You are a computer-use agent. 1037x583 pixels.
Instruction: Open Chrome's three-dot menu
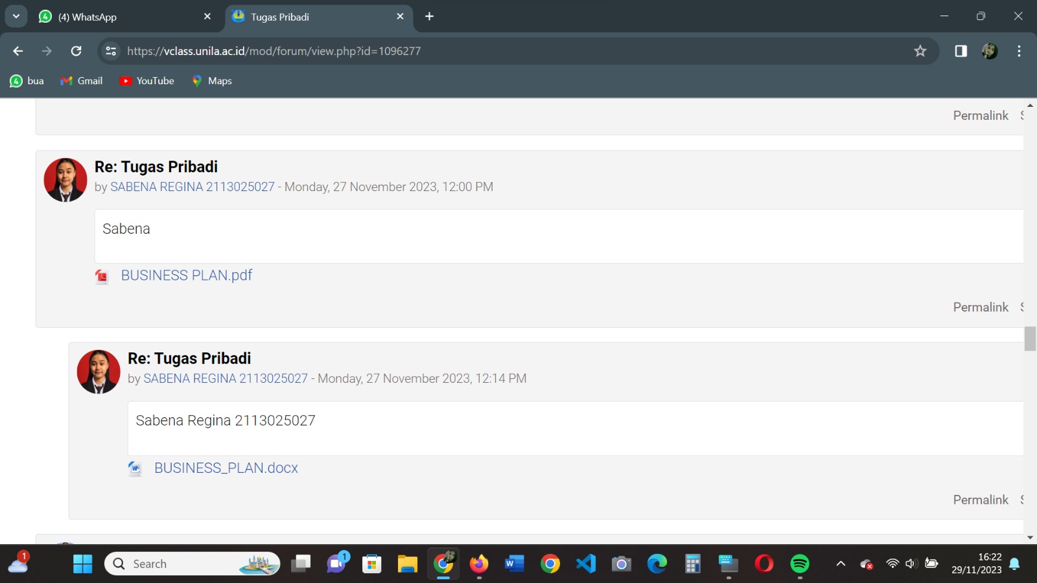click(1019, 51)
